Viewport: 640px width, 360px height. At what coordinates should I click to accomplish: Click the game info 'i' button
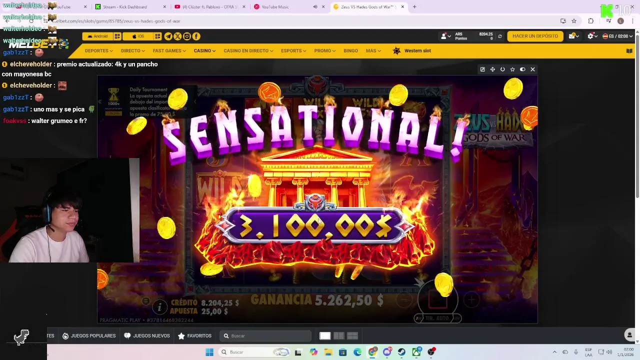point(159,306)
